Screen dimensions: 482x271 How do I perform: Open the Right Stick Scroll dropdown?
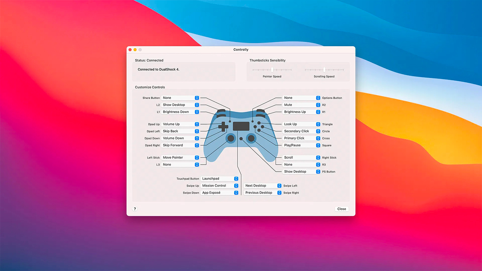click(x=302, y=158)
